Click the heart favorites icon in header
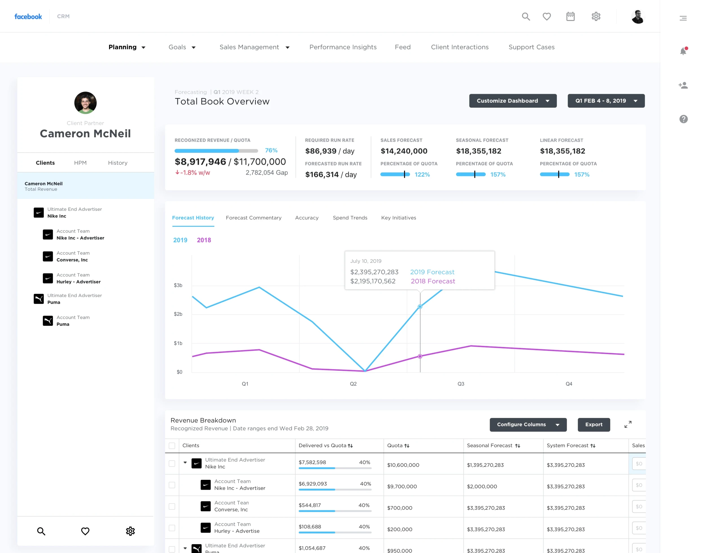This screenshot has width=706, height=553. 547,16
